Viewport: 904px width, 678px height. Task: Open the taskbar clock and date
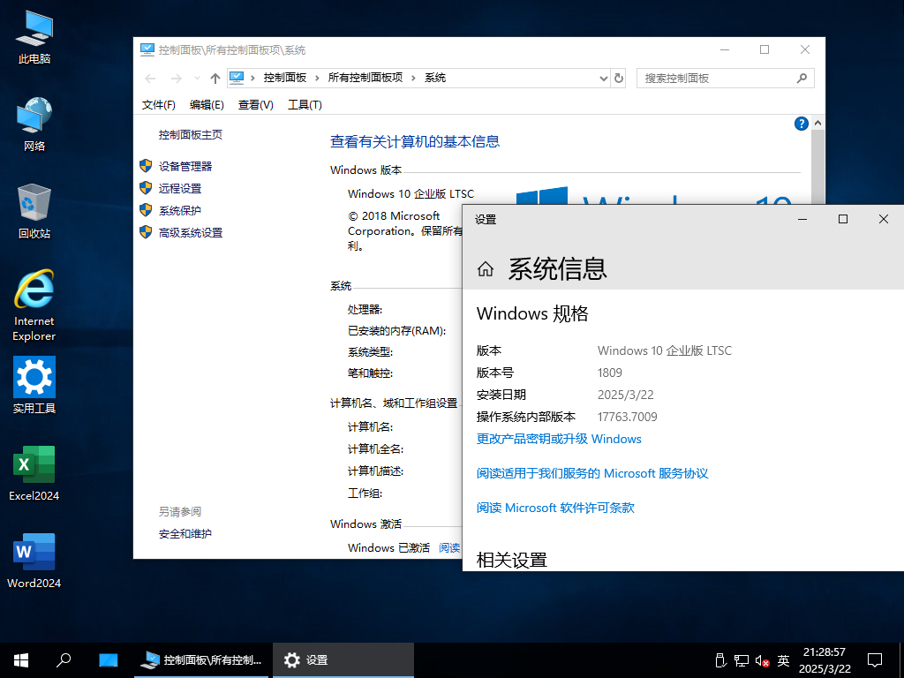click(x=825, y=660)
